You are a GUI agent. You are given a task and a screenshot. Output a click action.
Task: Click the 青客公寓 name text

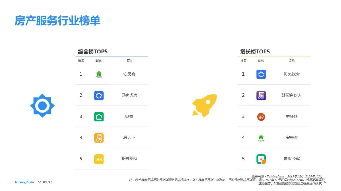pyautogui.click(x=292, y=159)
